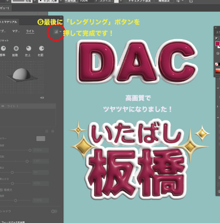Select the orange gradient swatch
Screen dimensions: 220x223
point(218,71)
